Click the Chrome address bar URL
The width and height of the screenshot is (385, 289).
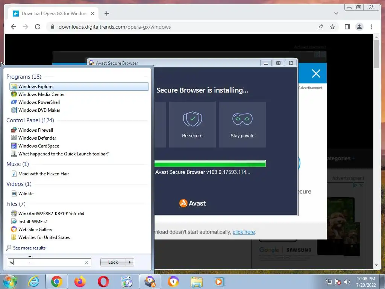click(114, 27)
